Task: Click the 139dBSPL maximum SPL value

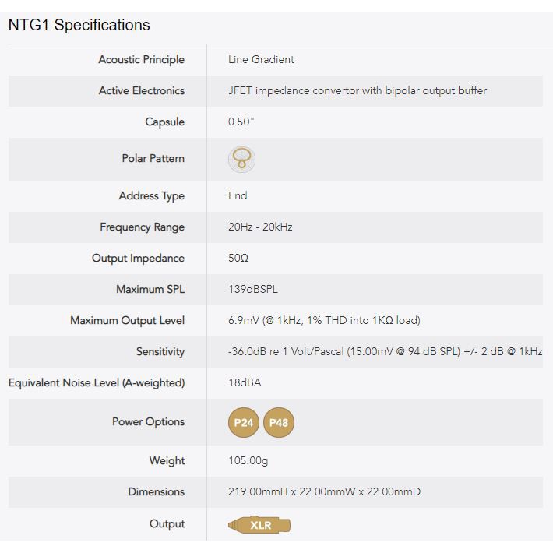Action: point(253,289)
